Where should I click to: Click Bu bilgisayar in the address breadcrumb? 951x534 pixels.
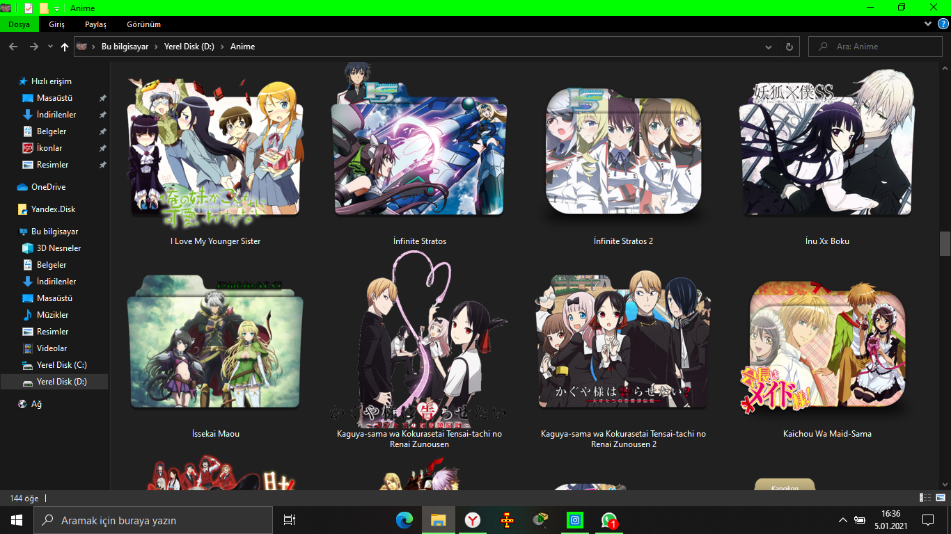pyautogui.click(x=125, y=47)
